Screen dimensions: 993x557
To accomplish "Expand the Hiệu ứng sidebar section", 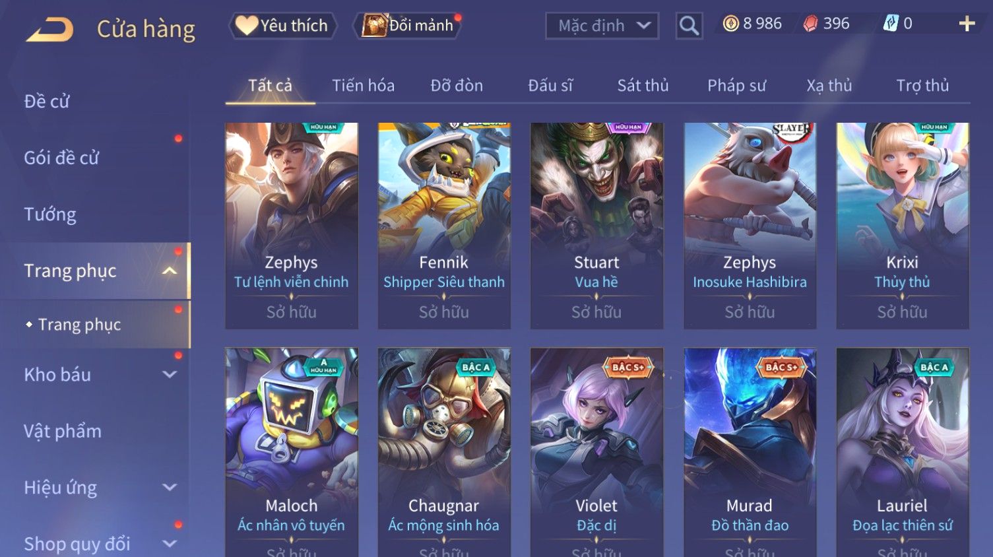I will [x=170, y=487].
